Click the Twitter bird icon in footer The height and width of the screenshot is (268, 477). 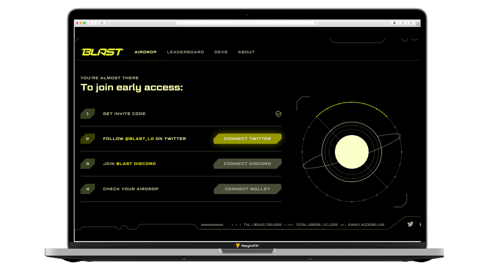(410, 224)
